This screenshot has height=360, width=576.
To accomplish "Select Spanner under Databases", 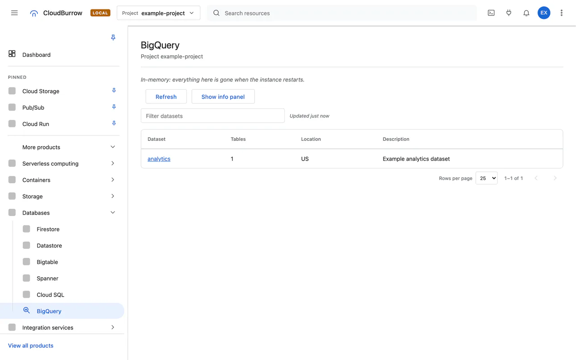I will click(x=48, y=279).
